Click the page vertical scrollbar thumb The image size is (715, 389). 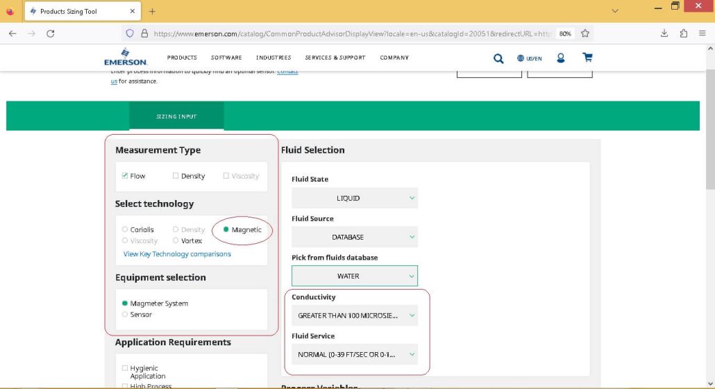710,129
